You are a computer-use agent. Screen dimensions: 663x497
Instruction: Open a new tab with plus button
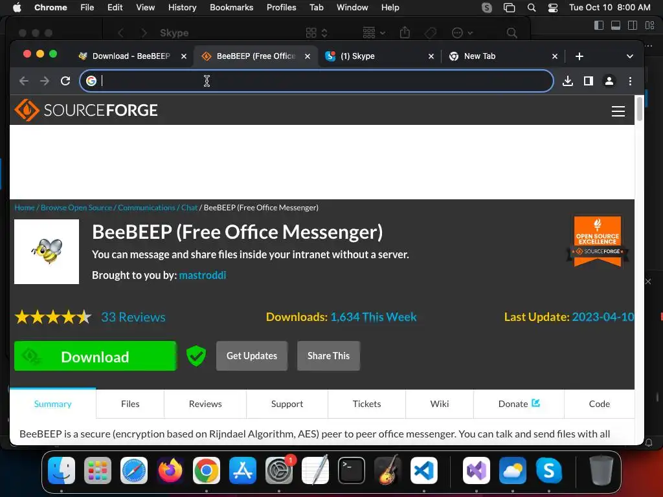579,56
